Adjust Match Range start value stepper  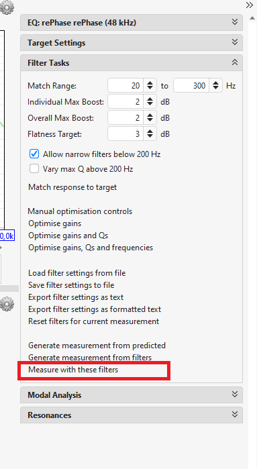point(150,85)
